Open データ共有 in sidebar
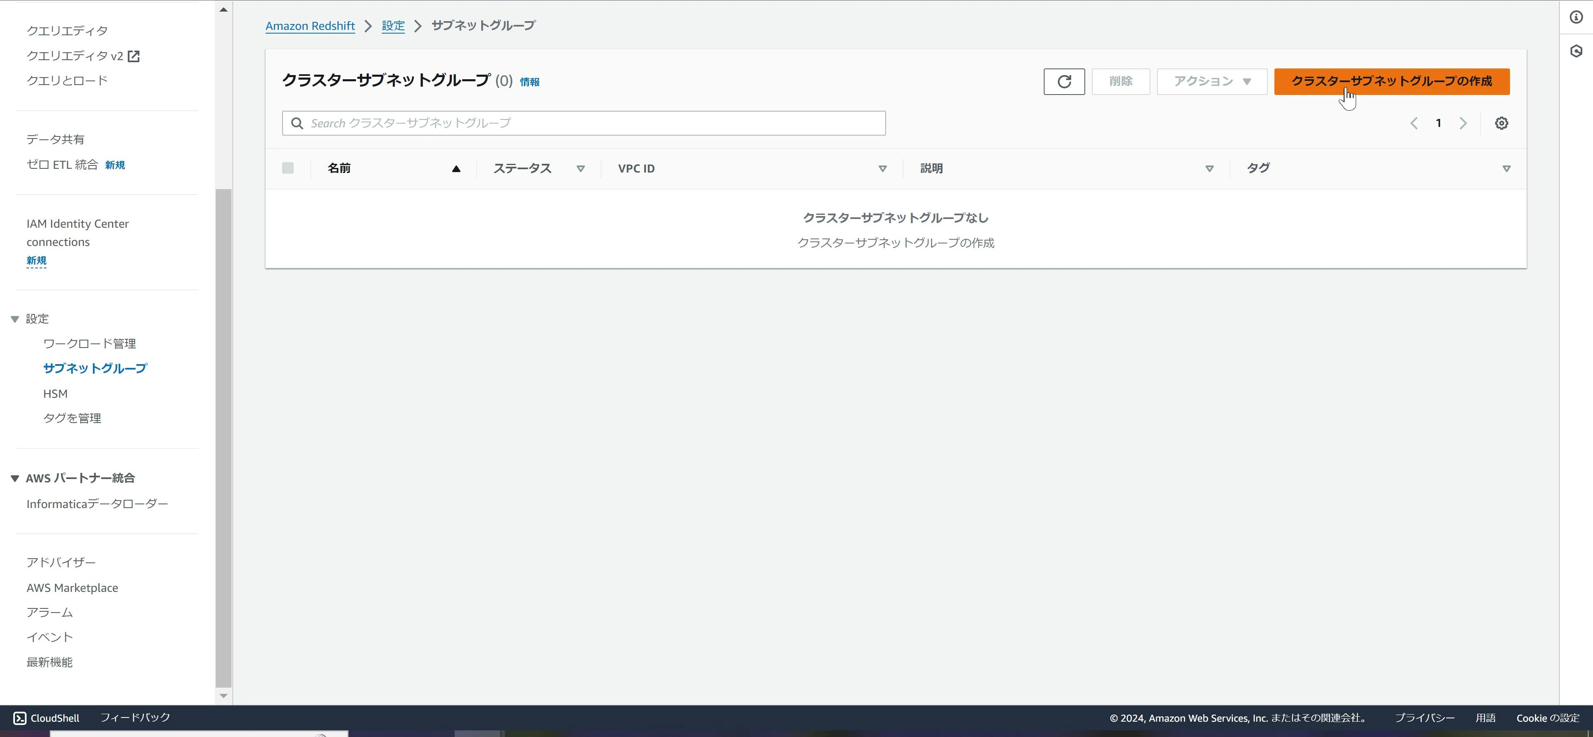 [55, 139]
